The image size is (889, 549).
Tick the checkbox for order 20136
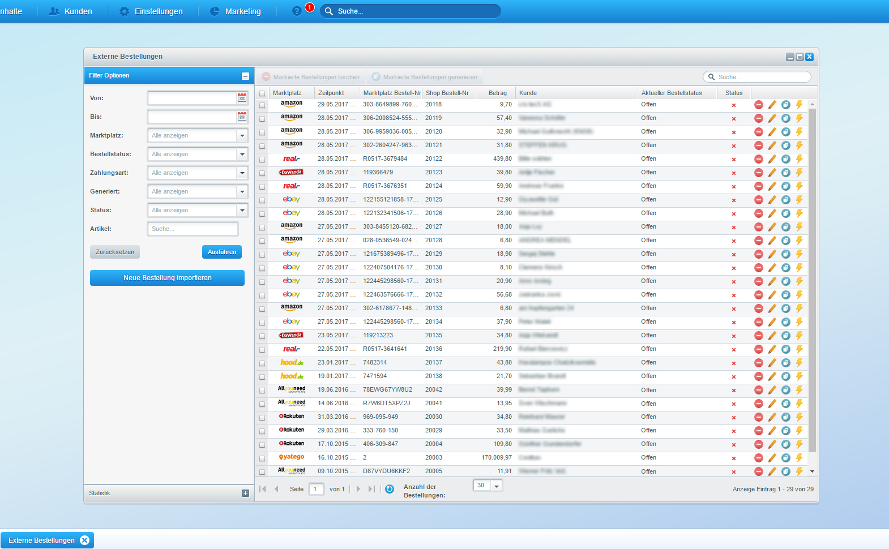[262, 350]
